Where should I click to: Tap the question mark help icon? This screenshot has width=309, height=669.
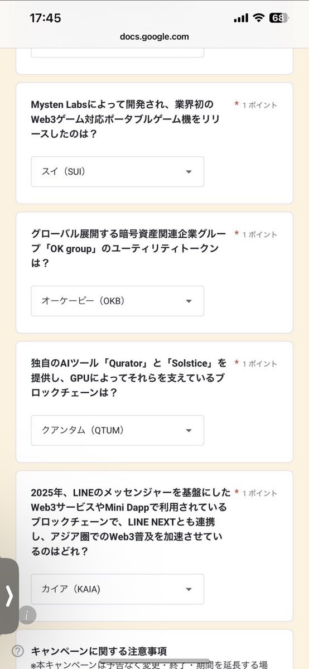tap(17, 651)
